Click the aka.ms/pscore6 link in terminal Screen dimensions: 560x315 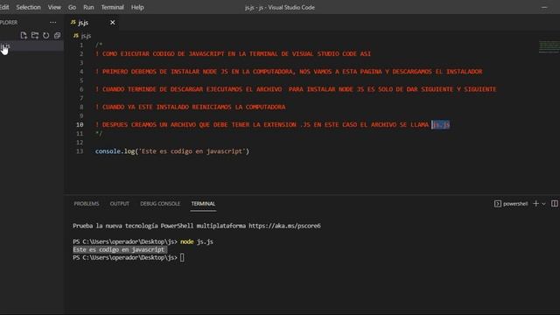pos(284,226)
